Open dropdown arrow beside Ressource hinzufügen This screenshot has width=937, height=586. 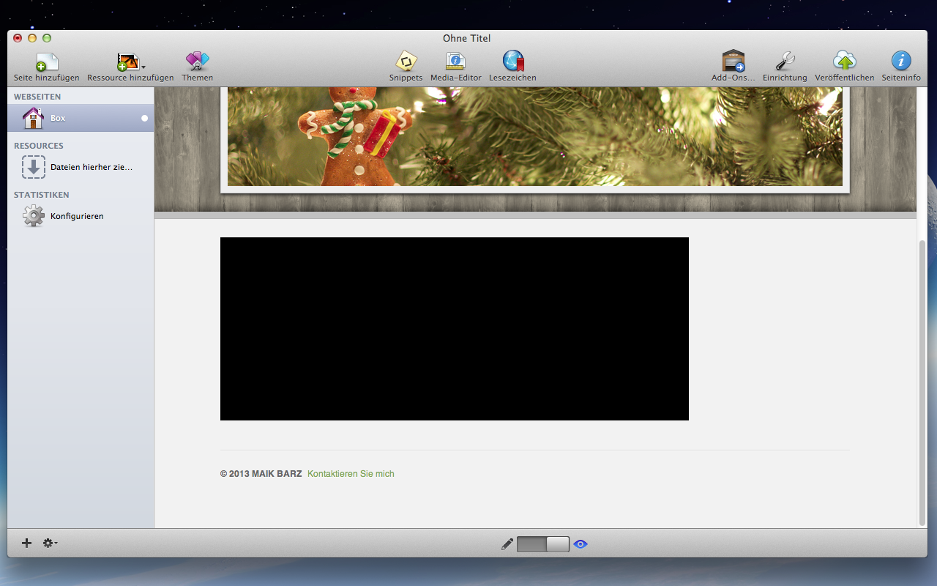(x=143, y=67)
